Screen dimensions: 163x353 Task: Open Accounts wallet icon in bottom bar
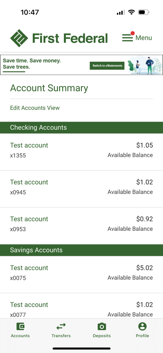pos(20,326)
